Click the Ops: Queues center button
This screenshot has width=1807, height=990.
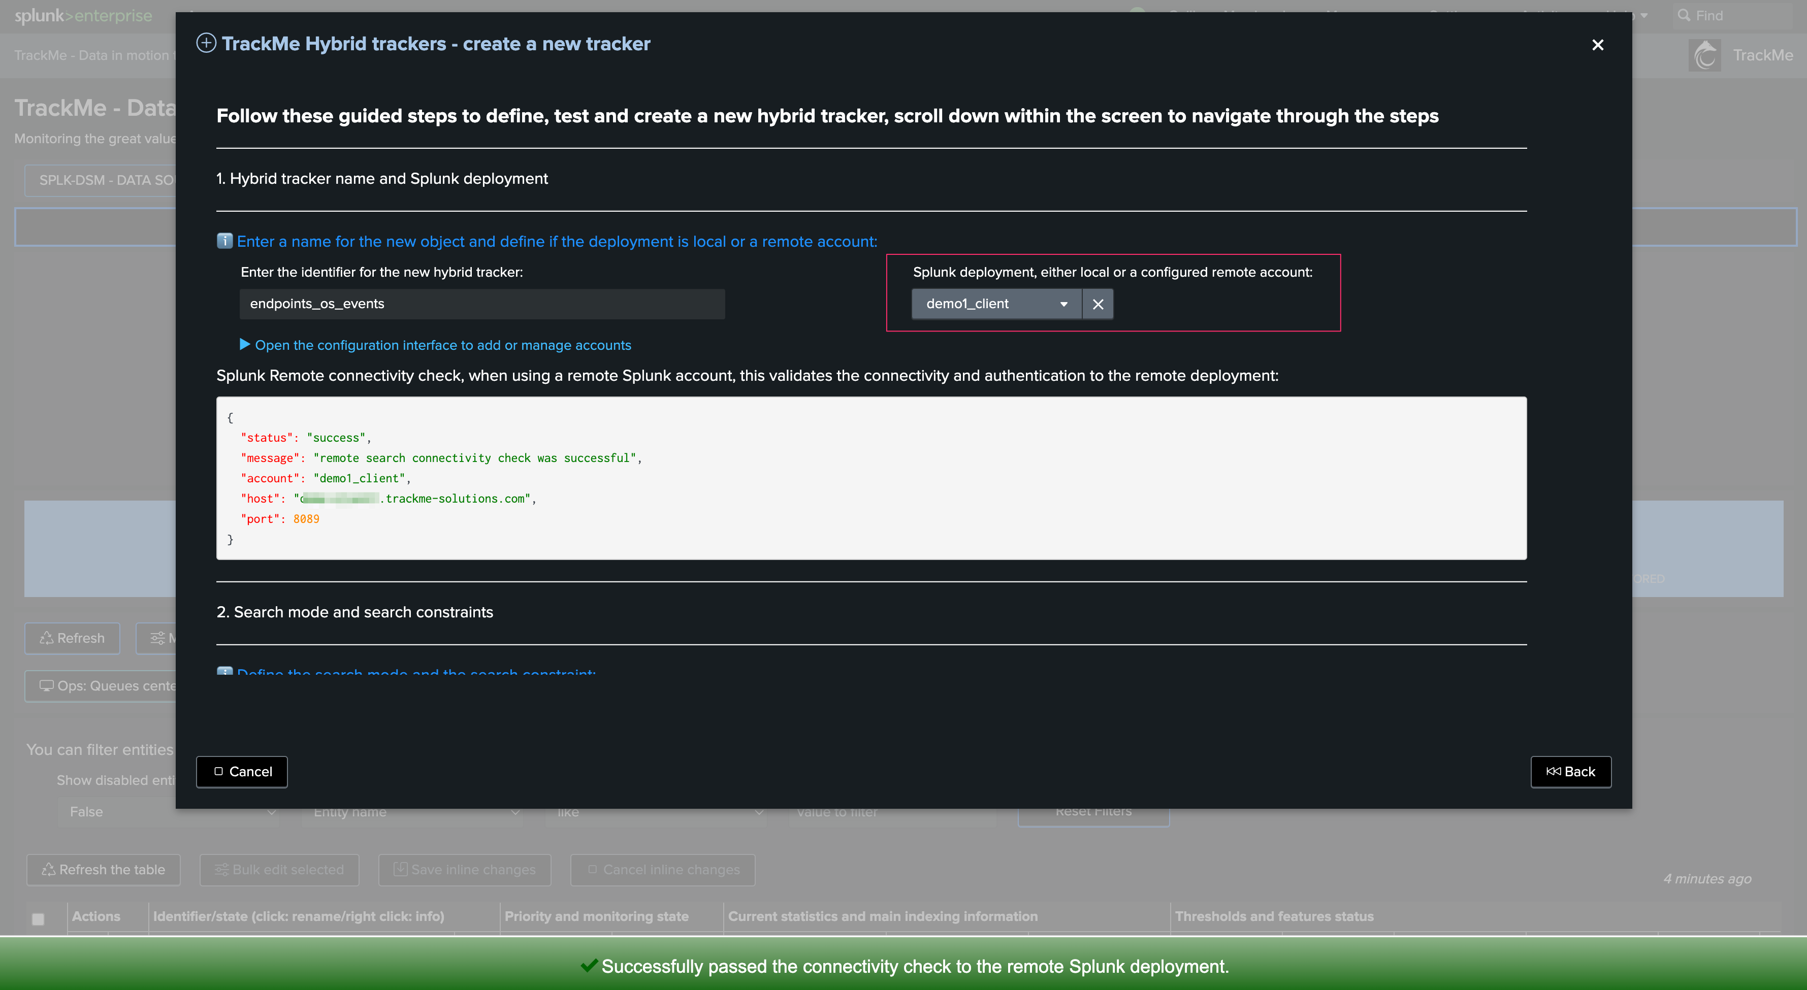[x=101, y=686]
